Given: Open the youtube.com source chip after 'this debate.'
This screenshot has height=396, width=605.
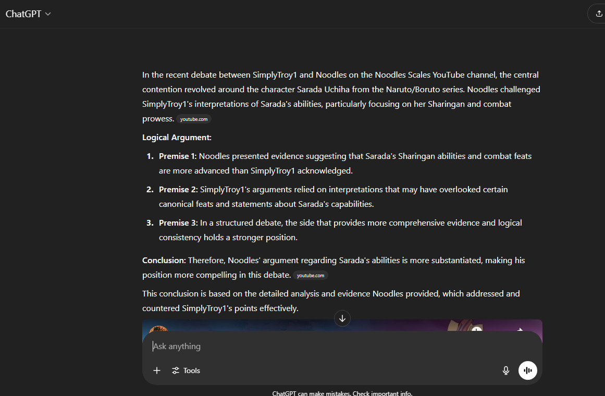Looking at the screenshot, I should click(x=310, y=276).
